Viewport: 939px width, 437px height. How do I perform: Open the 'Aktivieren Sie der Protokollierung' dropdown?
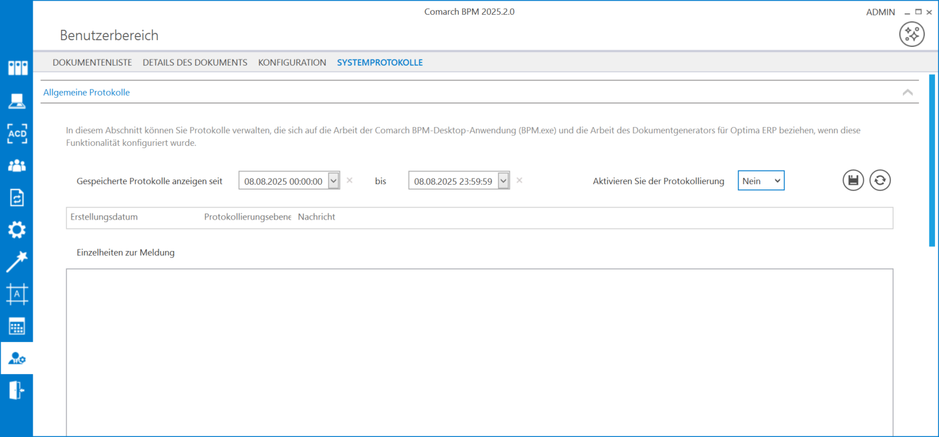point(761,181)
